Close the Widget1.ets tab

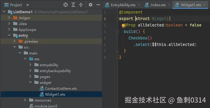point(204,5)
